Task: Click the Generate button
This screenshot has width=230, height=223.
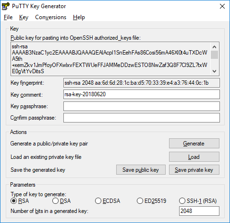Action: (x=194, y=144)
